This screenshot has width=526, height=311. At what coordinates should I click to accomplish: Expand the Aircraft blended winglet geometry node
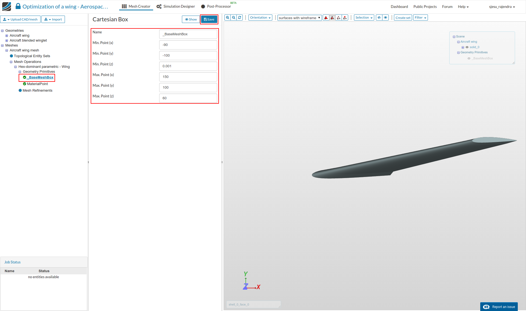point(7,40)
